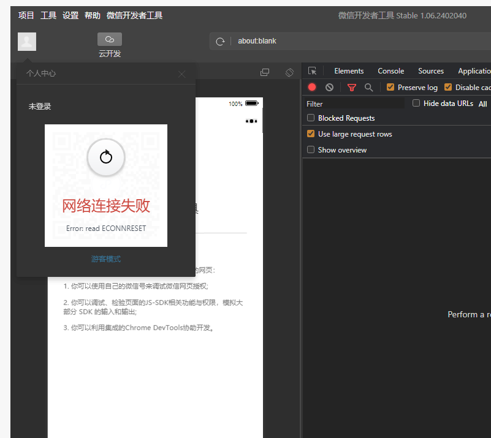Clear the network log
The height and width of the screenshot is (438, 491).
329,87
